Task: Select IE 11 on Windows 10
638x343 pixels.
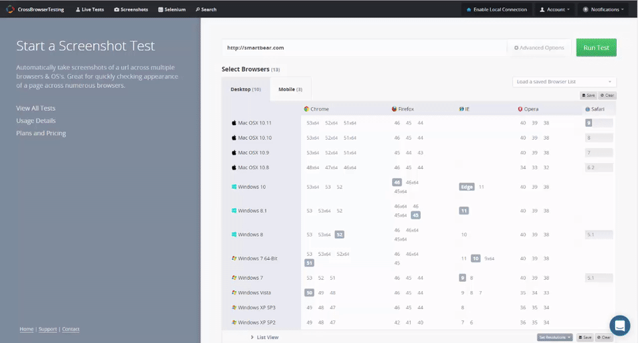Action: click(481, 187)
